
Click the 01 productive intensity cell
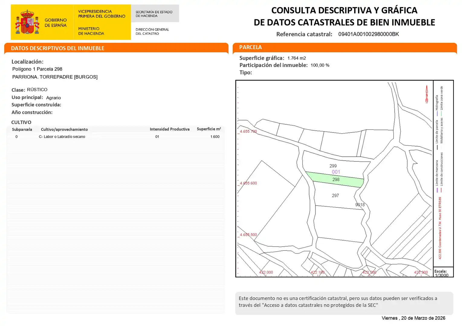pyautogui.click(x=157, y=137)
